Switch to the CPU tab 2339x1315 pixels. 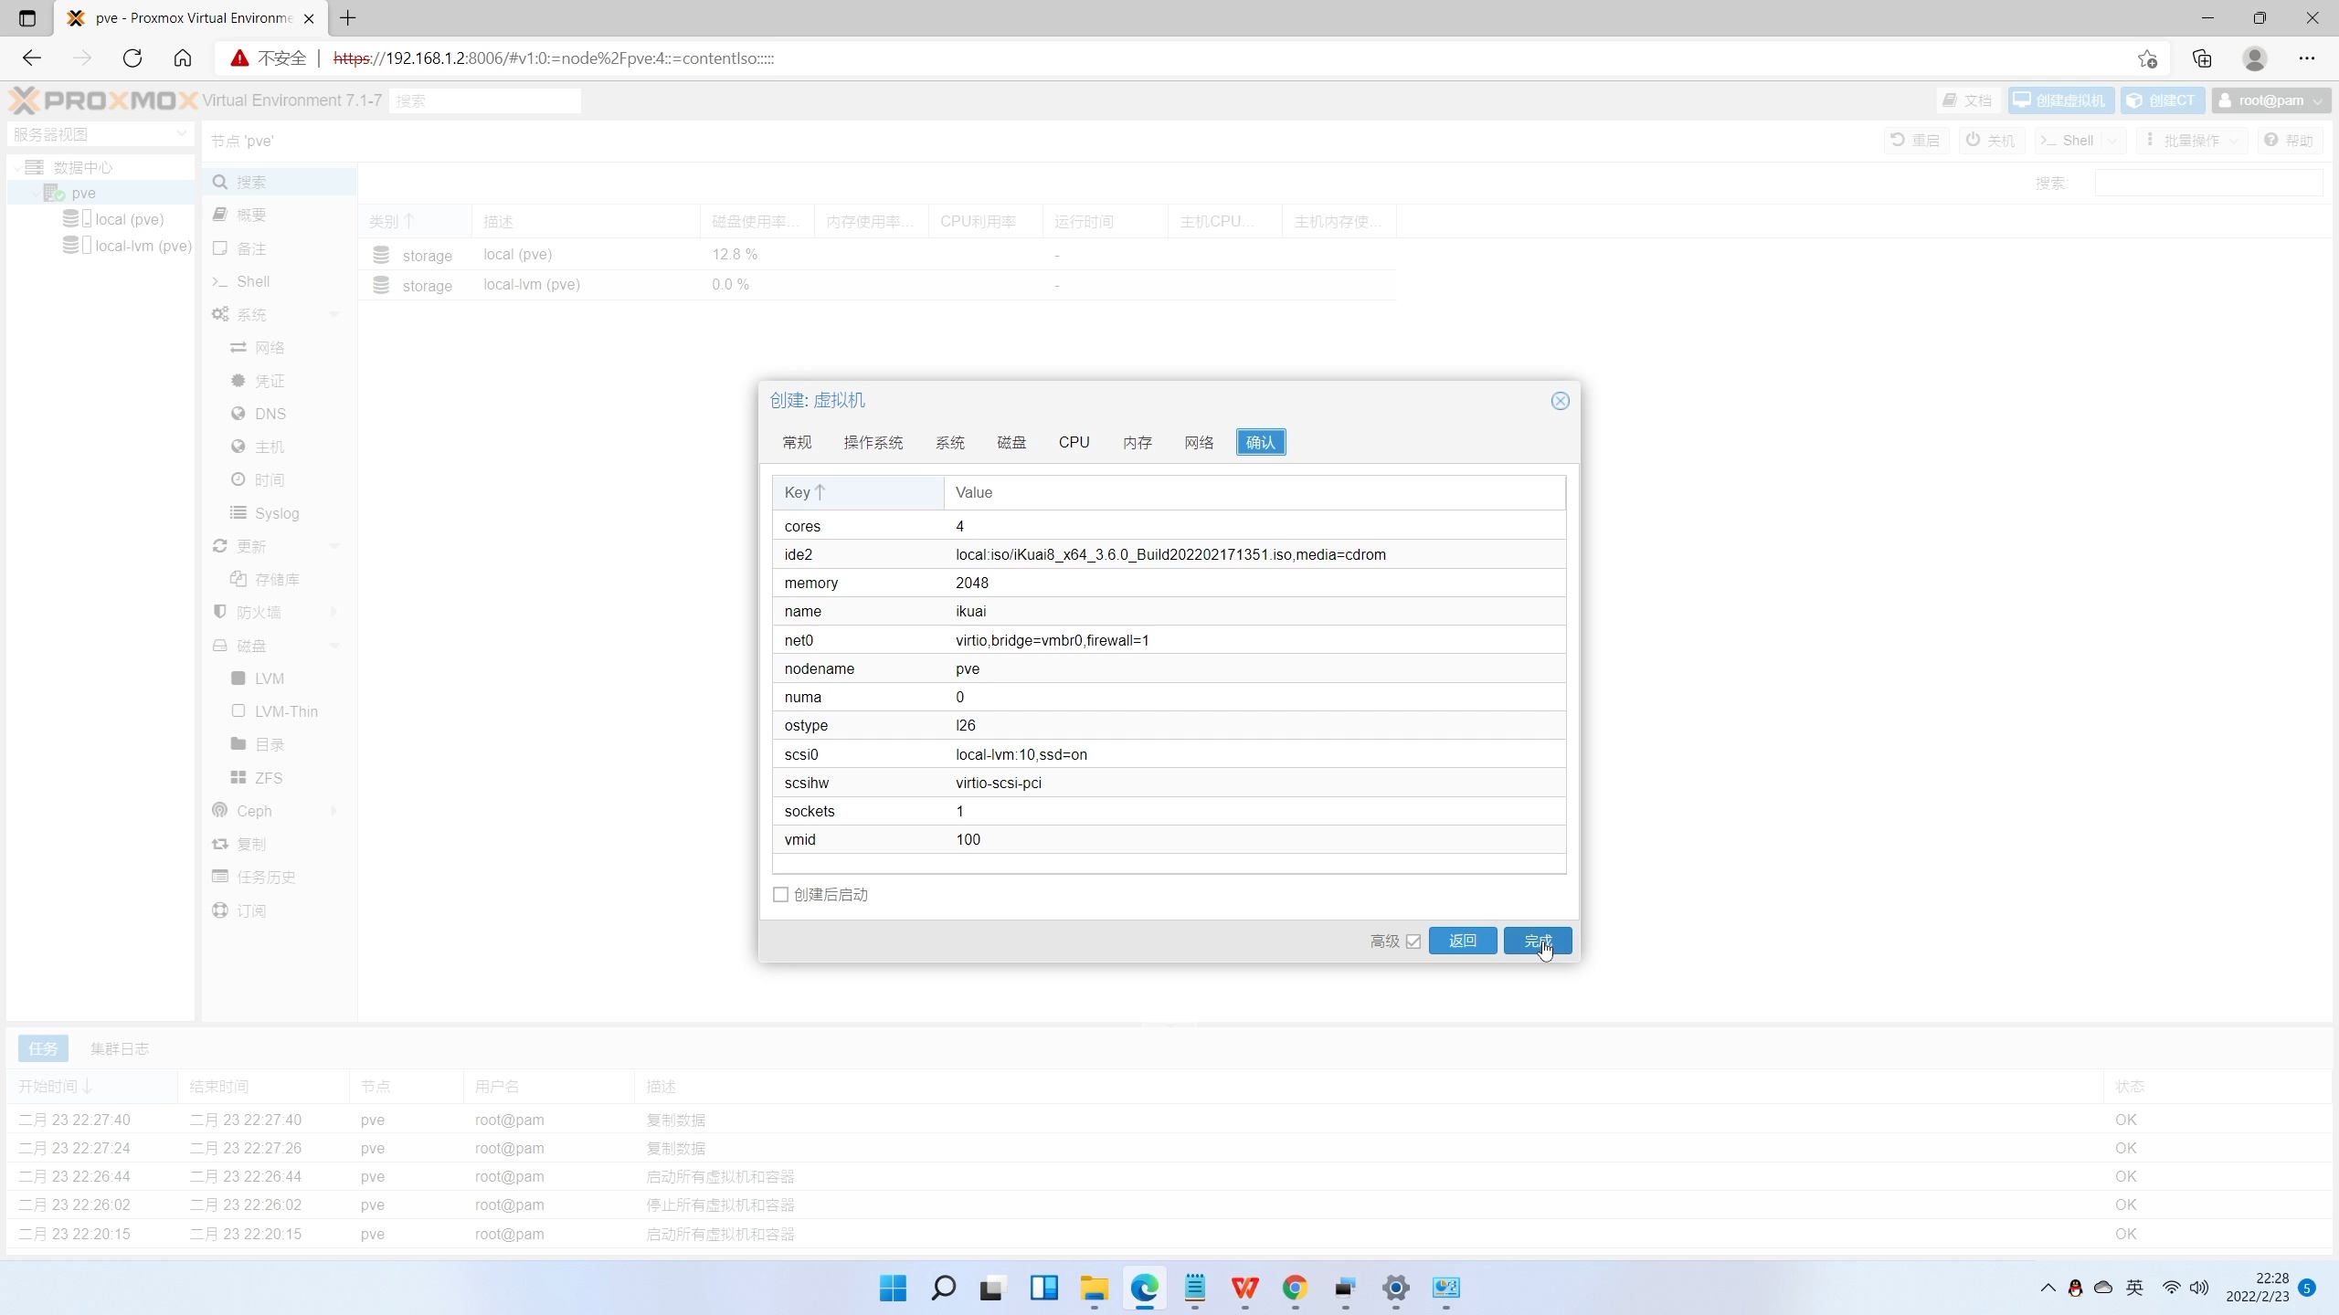[x=1074, y=442]
